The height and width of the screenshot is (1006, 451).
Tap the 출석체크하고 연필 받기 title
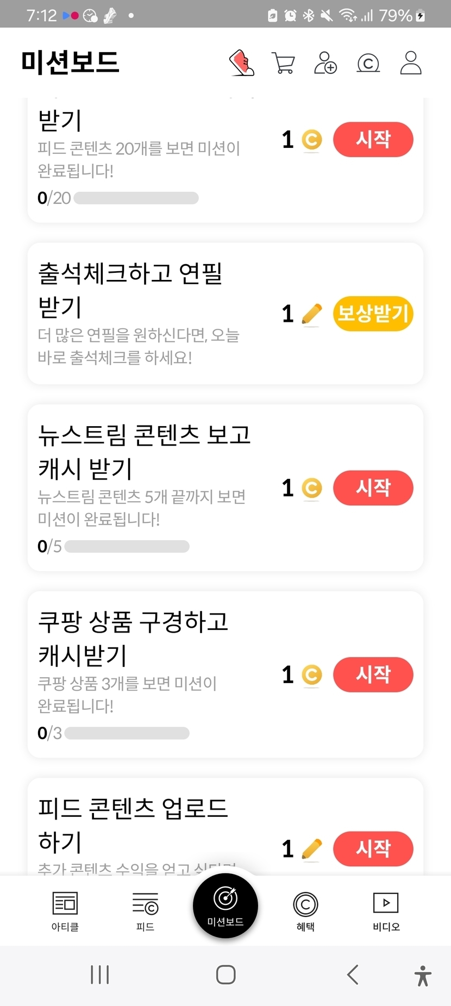pos(130,290)
